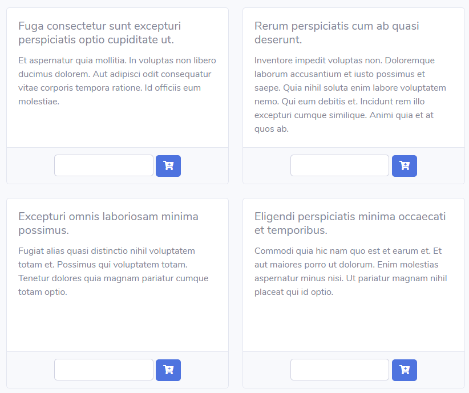Focus quantity field in 'Eligendi perspiciatis' card
This screenshot has height=393, width=469.
click(x=340, y=370)
